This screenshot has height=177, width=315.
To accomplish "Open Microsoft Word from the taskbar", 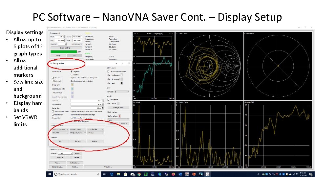I will [180, 174].
